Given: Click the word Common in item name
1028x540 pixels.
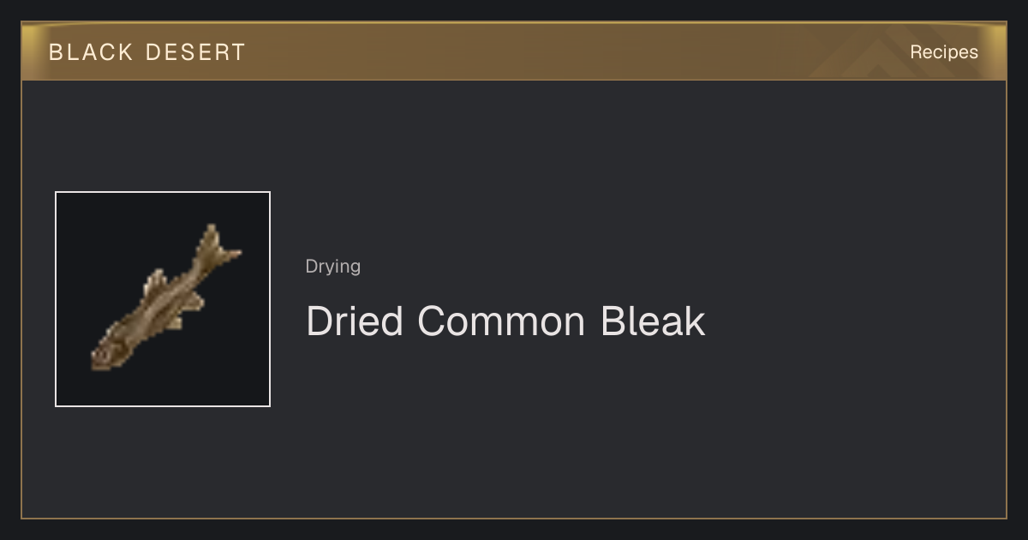Looking at the screenshot, I should coord(501,321).
